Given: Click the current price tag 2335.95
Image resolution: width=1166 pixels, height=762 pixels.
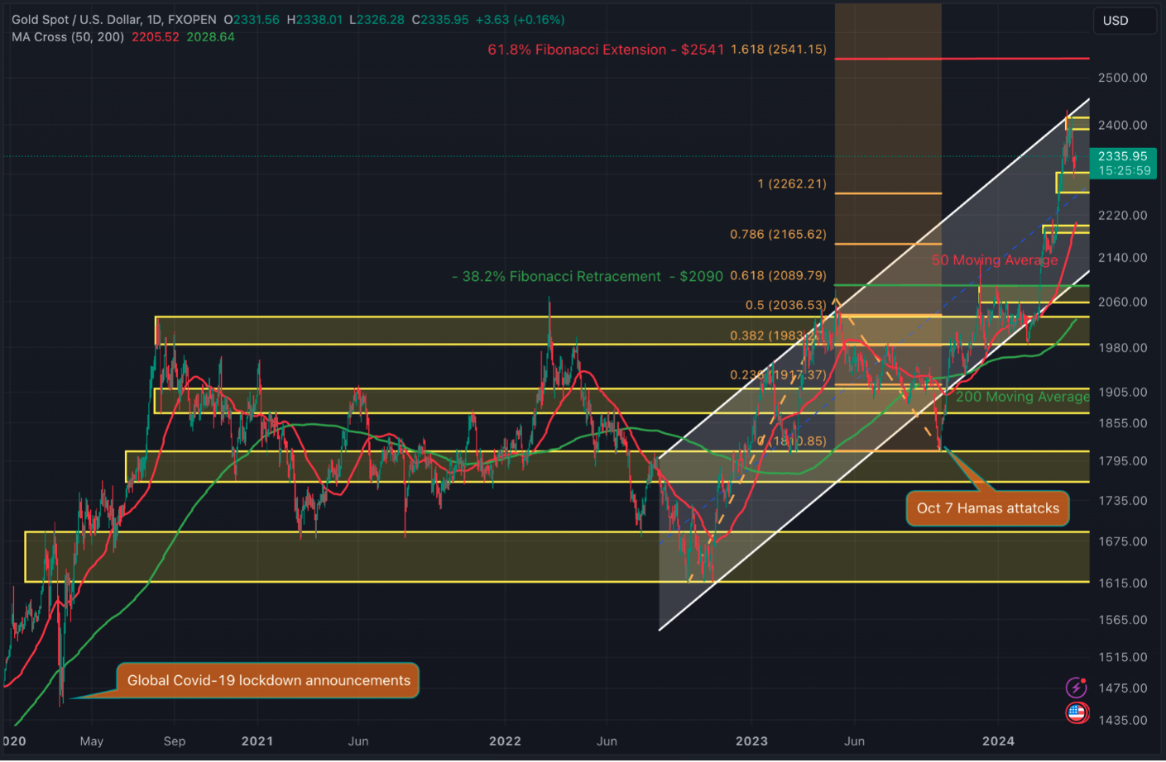Looking at the screenshot, I should [1123, 163].
